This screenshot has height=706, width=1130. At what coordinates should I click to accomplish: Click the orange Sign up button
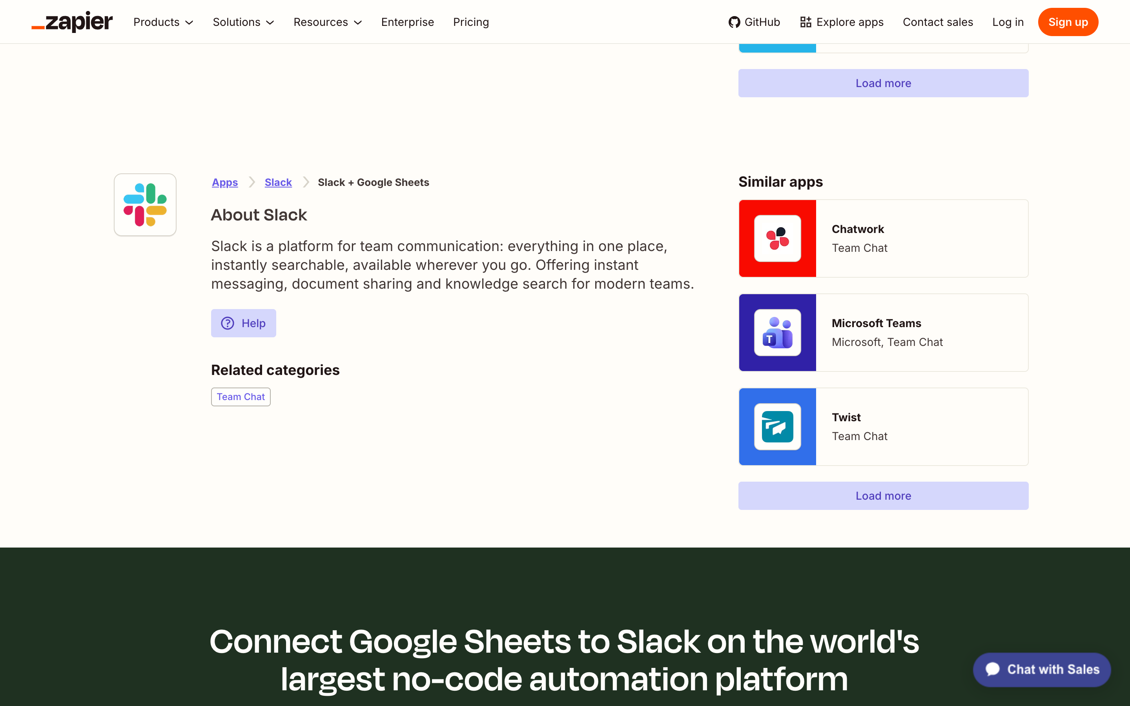click(1068, 22)
